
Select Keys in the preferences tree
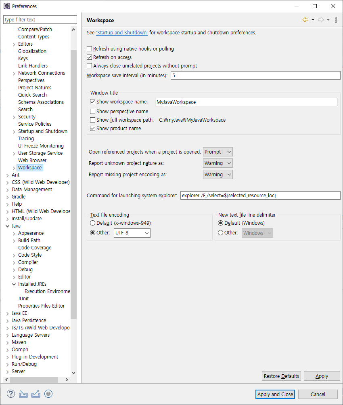pyautogui.click(x=23, y=59)
